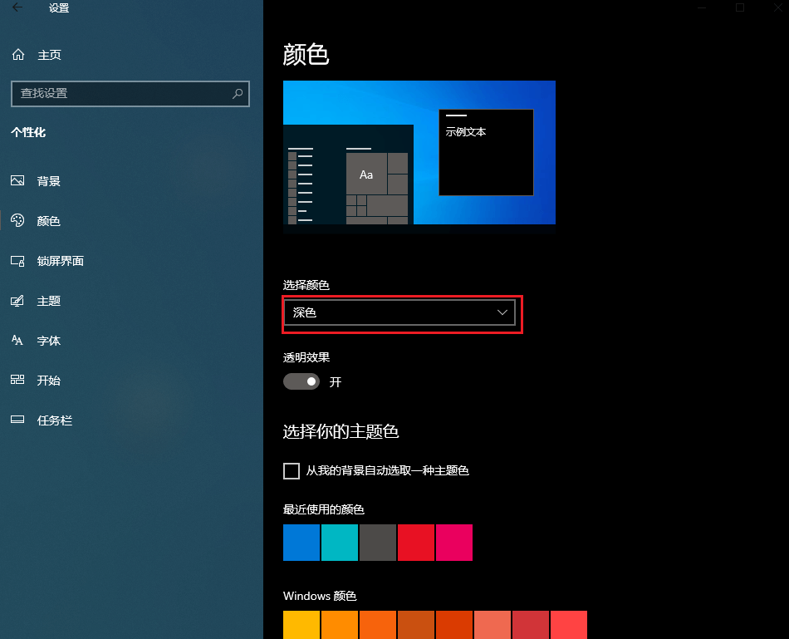Viewport: 789px width, 639px height.
Task: Open 锁屏界面 (Lock screen) settings via its icon
Action: (17, 260)
